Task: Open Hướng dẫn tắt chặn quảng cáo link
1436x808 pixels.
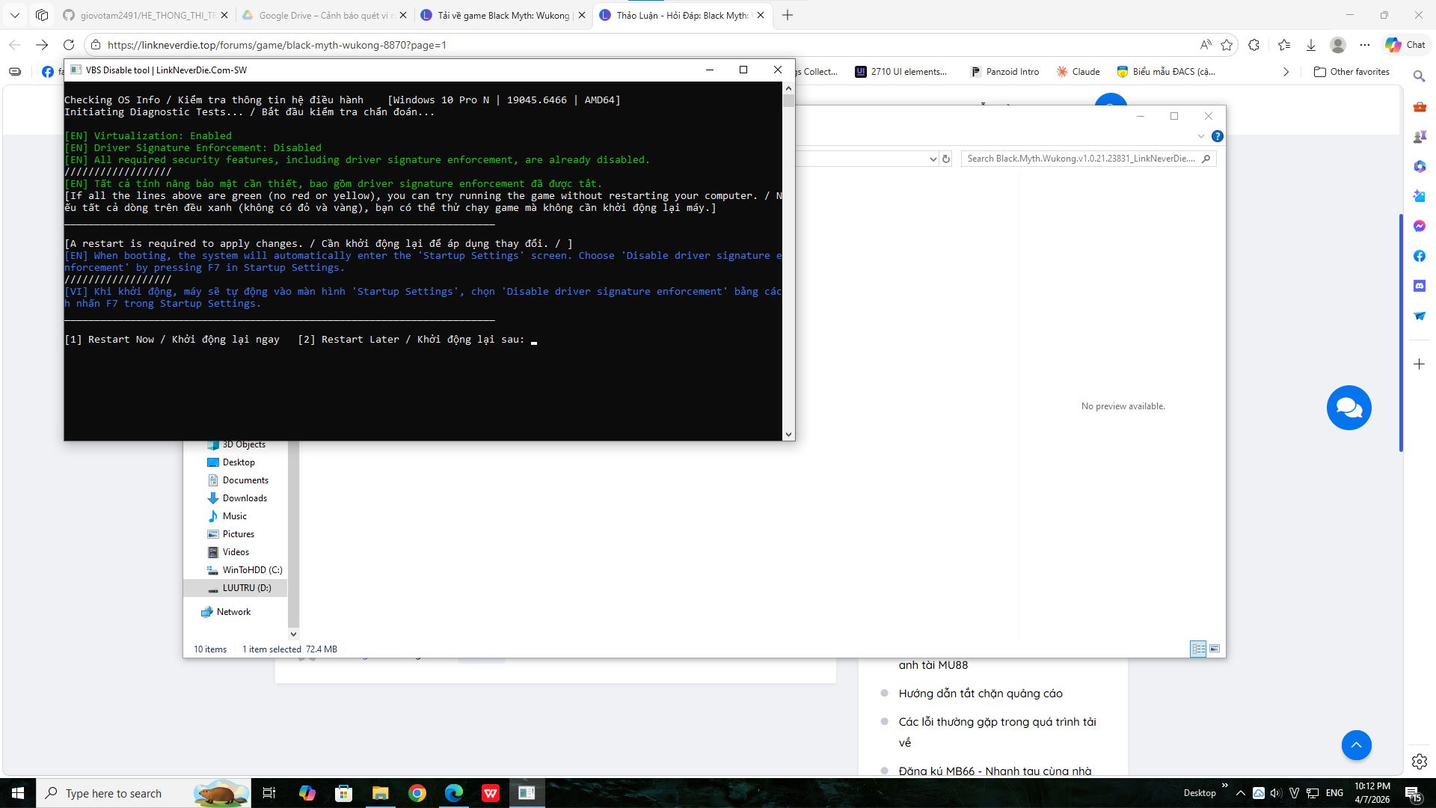Action: (x=980, y=694)
